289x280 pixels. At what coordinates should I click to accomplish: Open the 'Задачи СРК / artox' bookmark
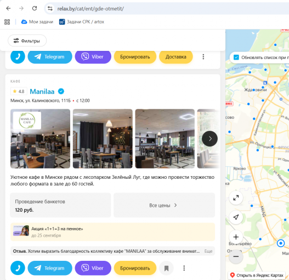point(82,22)
